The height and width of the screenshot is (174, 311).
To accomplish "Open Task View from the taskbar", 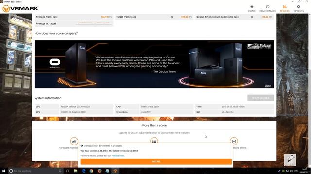I will (x=67, y=171).
